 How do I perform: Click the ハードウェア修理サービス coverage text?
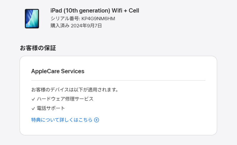tap(65, 99)
